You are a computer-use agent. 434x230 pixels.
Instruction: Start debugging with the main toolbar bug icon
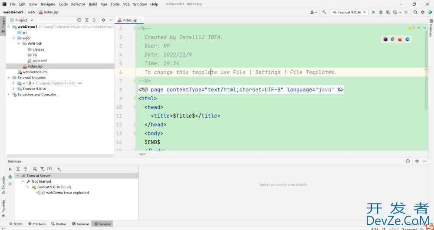coord(381,12)
